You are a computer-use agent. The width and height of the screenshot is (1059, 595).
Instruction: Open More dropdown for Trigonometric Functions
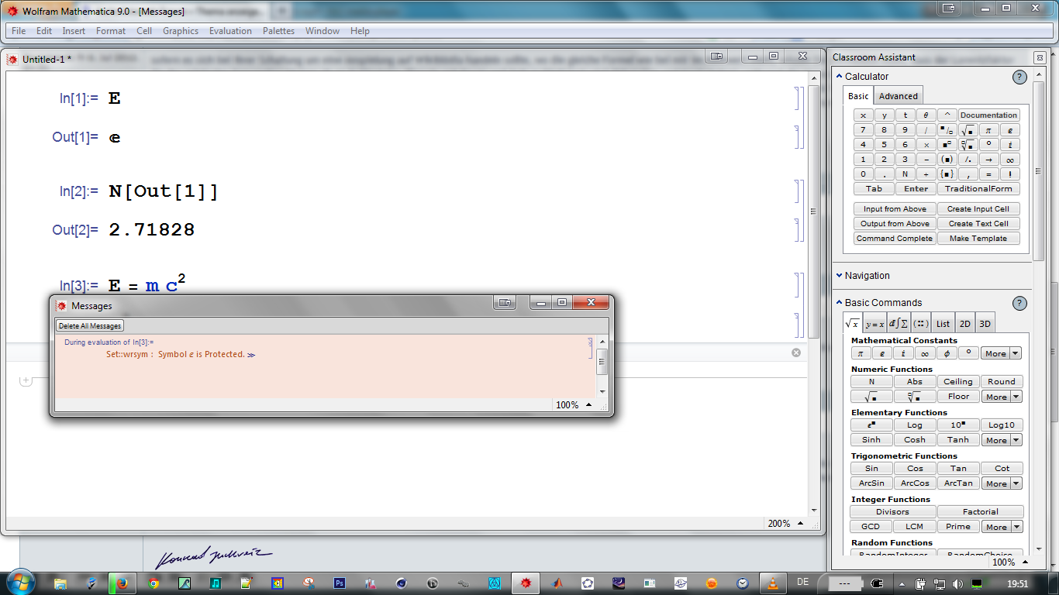[1002, 483]
